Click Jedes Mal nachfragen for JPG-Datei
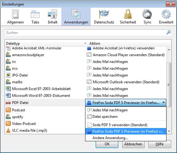The height and width of the screenshot is (153, 177). click(x=110, y=75)
